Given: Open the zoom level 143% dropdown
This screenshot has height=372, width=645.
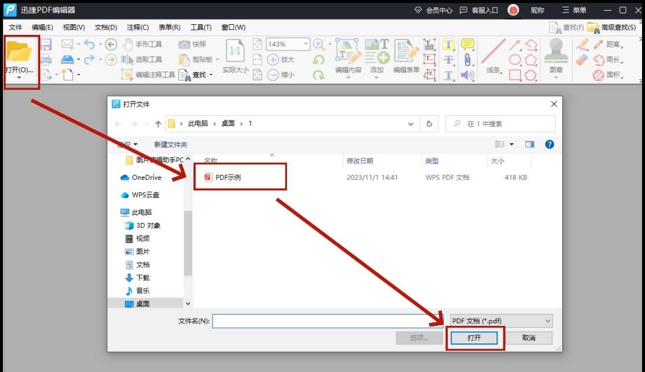Looking at the screenshot, I should click(x=305, y=43).
